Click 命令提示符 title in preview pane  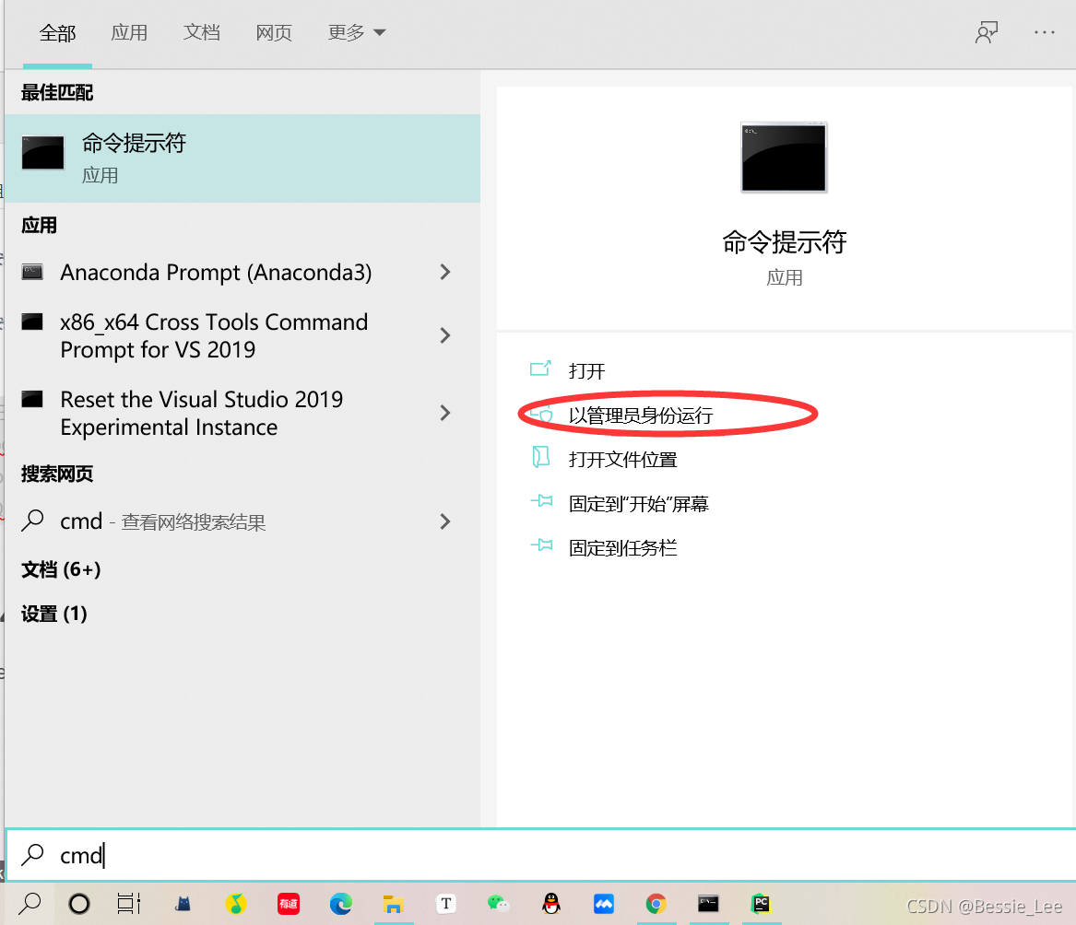785,242
